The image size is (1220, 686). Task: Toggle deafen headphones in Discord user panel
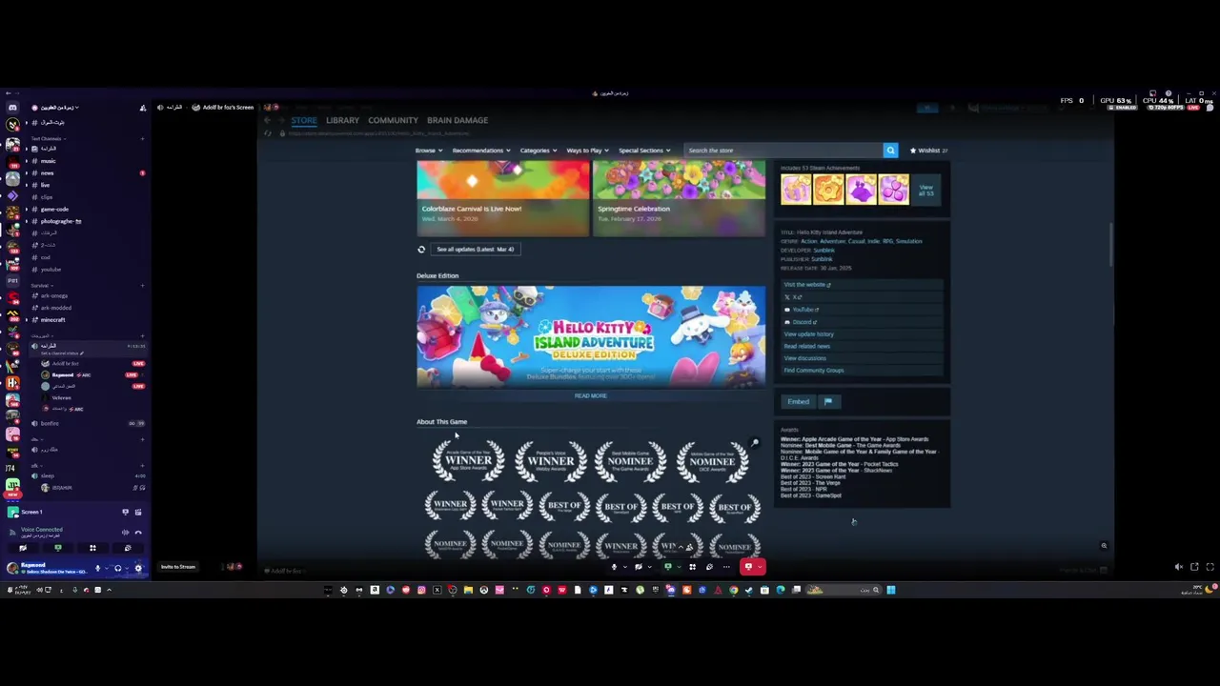coord(117,568)
